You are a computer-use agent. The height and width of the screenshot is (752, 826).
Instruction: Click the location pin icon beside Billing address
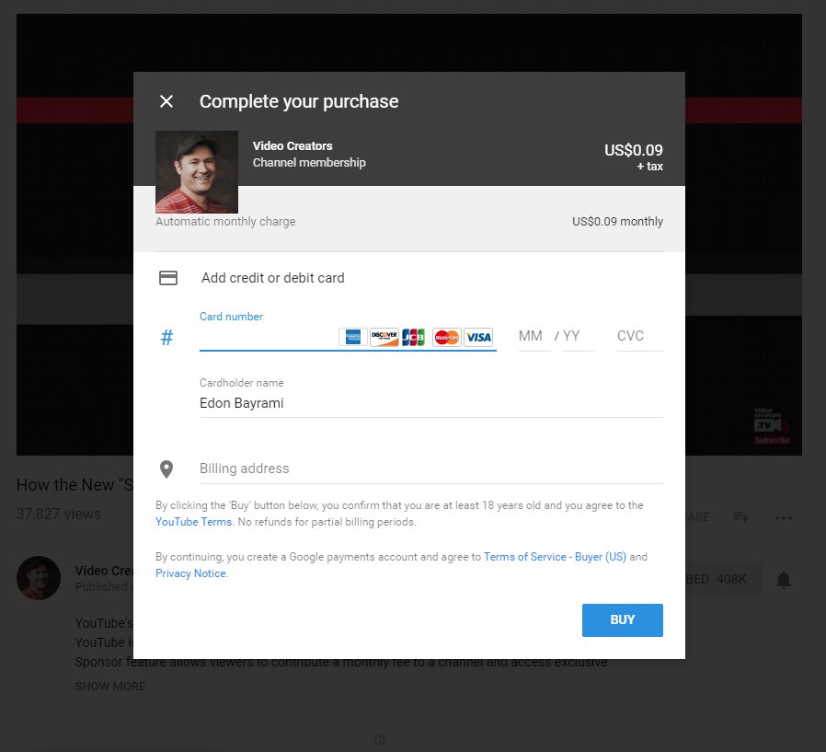click(166, 469)
